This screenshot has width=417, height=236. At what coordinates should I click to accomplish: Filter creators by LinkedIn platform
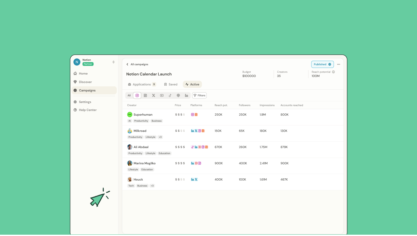pyautogui.click(x=186, y=96)
